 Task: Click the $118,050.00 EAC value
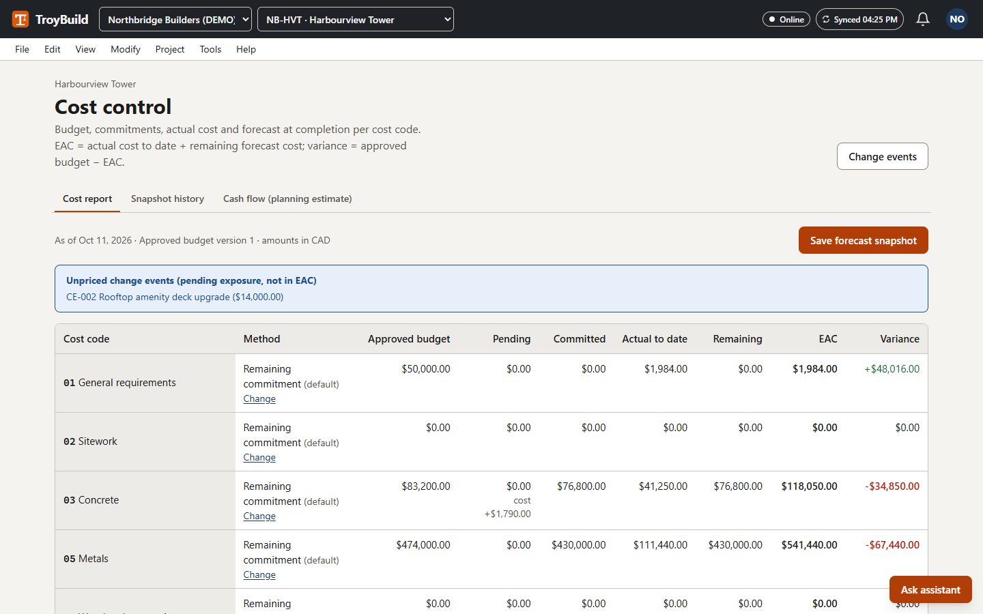[x=810, y=486]
